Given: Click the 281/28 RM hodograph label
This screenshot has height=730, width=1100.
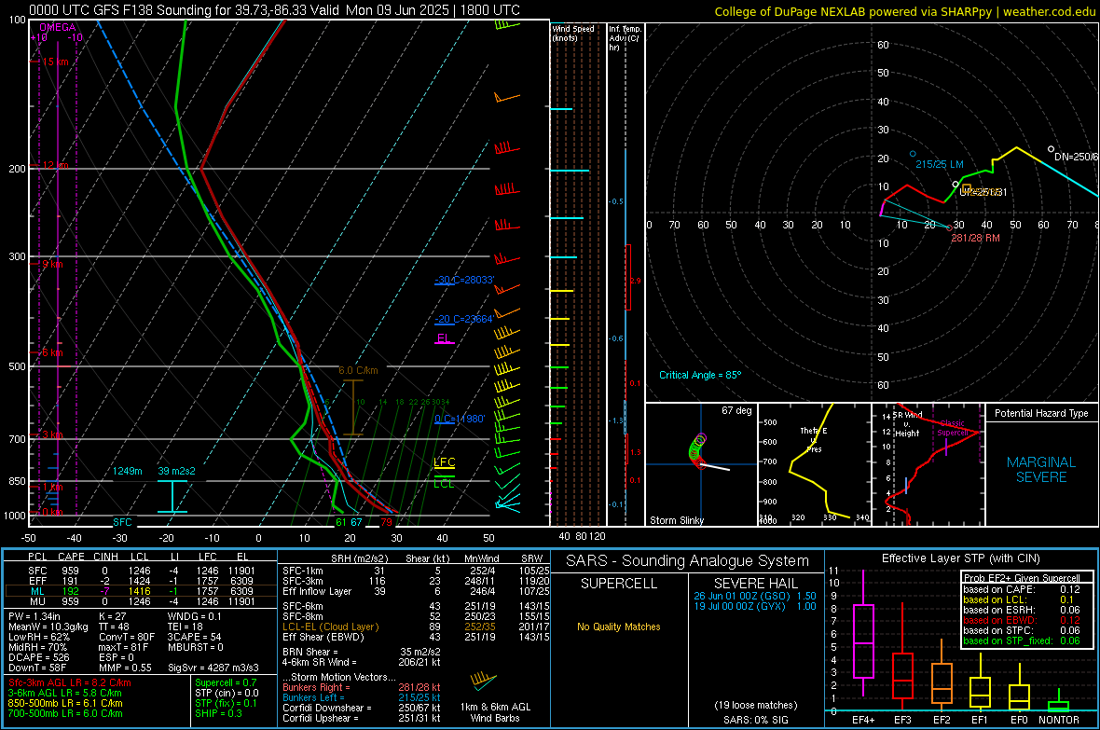Looking at the screenshot, I should pyautogui.click(x=975, y=238).
